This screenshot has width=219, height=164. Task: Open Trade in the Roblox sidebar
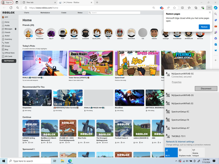(6, 43)
